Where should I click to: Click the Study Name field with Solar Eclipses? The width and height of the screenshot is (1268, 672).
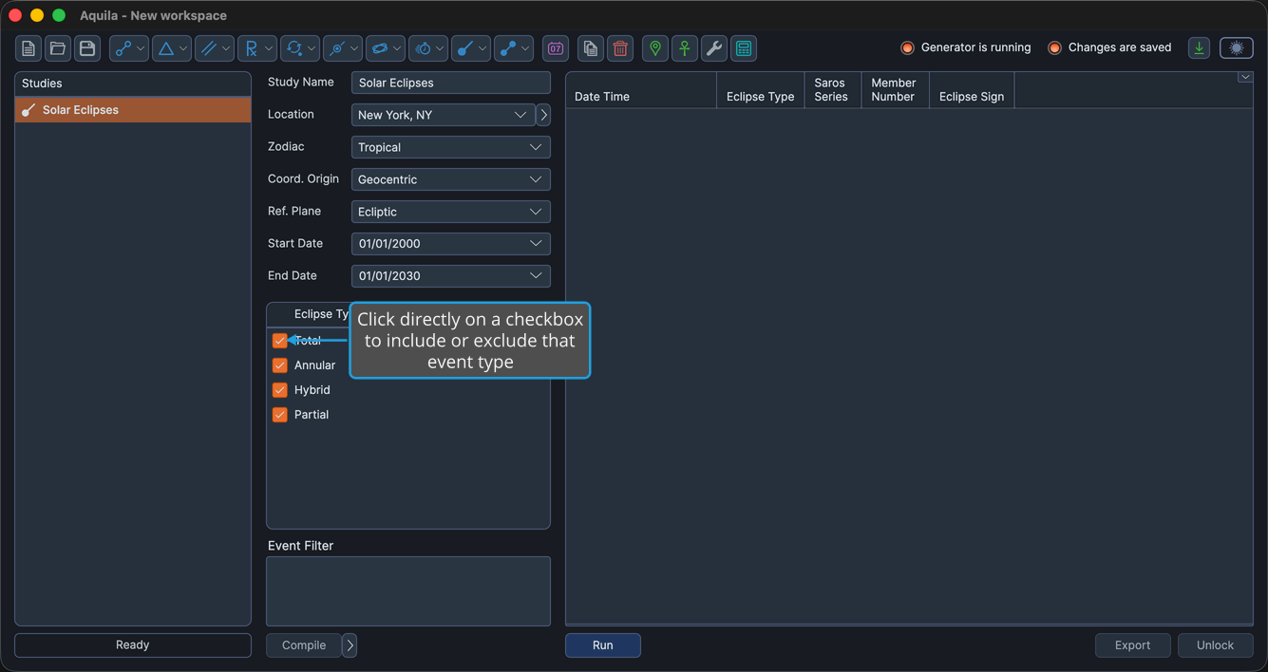451,83
